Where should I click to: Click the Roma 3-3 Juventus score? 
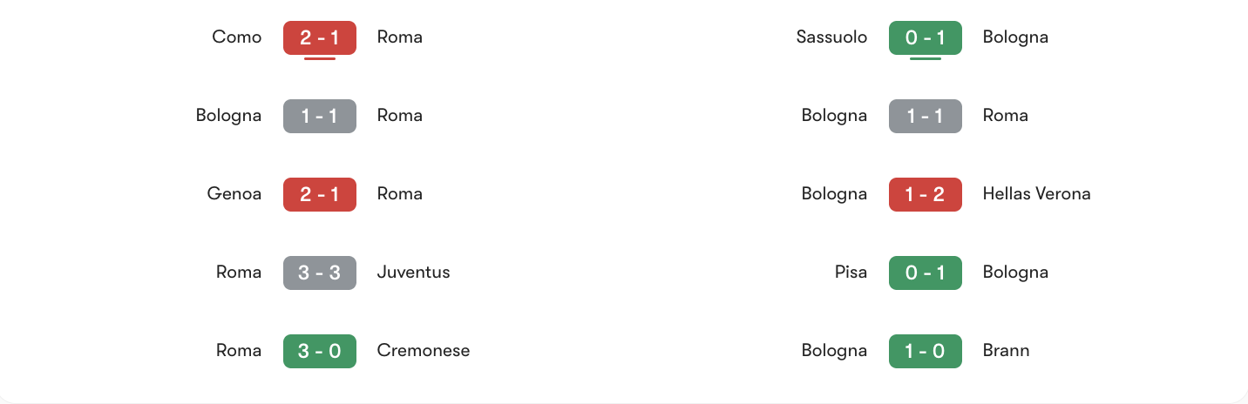pyautogui.click(x=320, y=273)
